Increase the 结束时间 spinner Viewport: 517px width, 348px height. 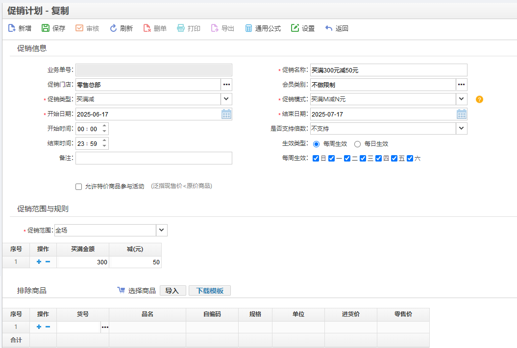104,140
